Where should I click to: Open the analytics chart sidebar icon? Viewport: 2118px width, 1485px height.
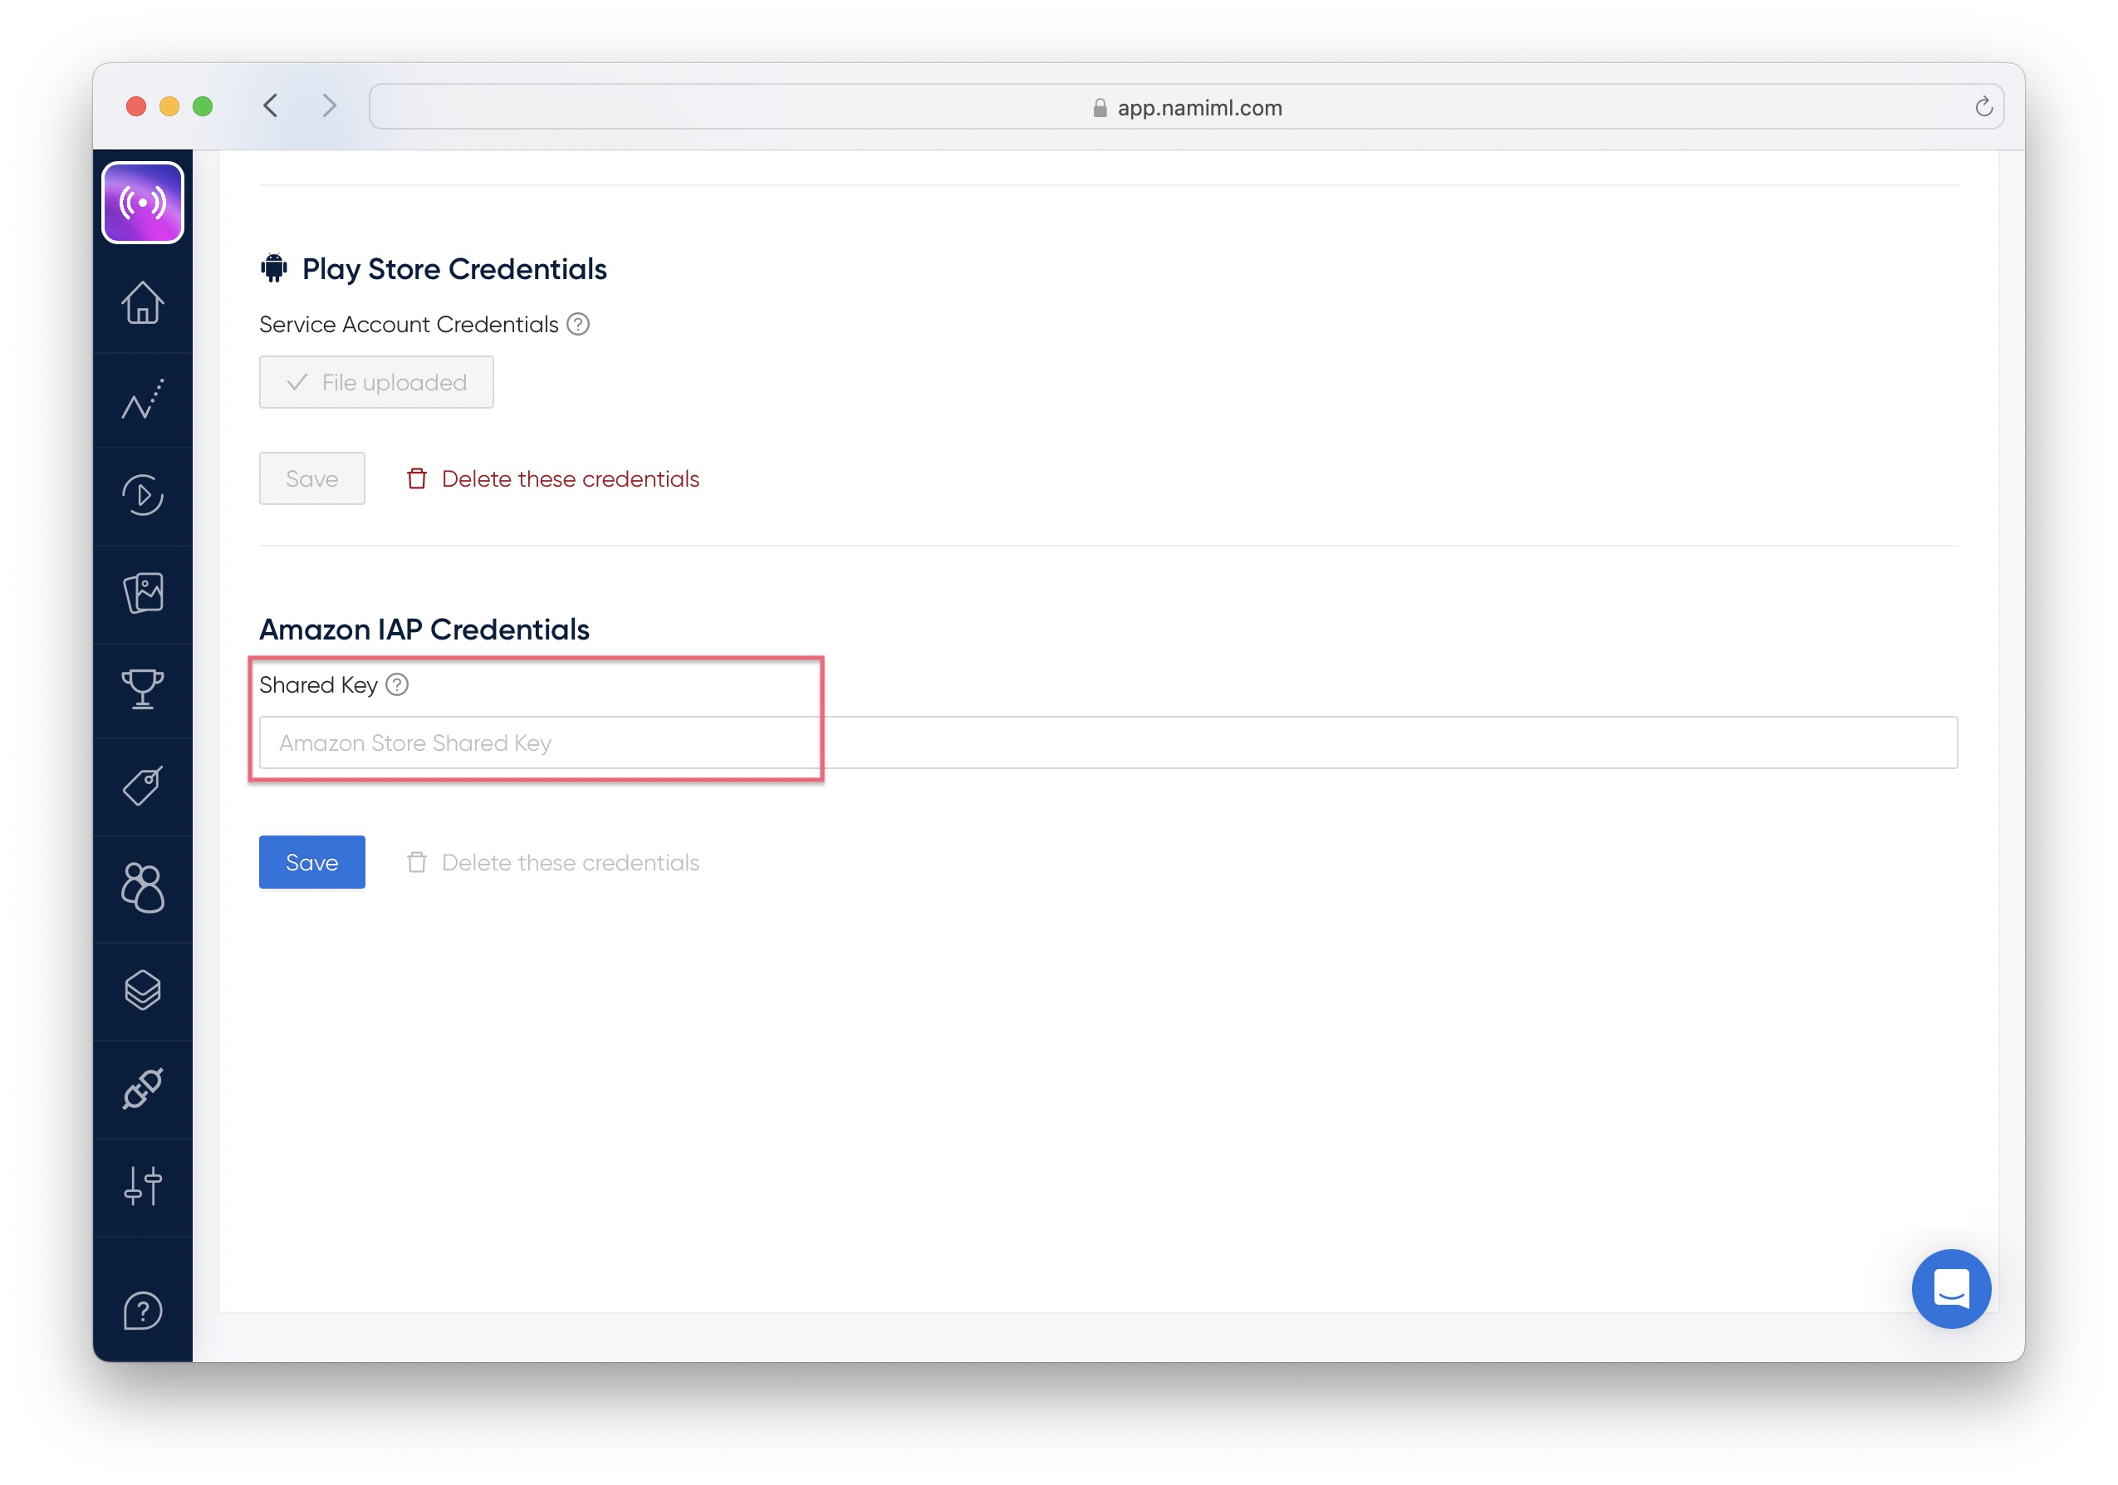point(142,399)
